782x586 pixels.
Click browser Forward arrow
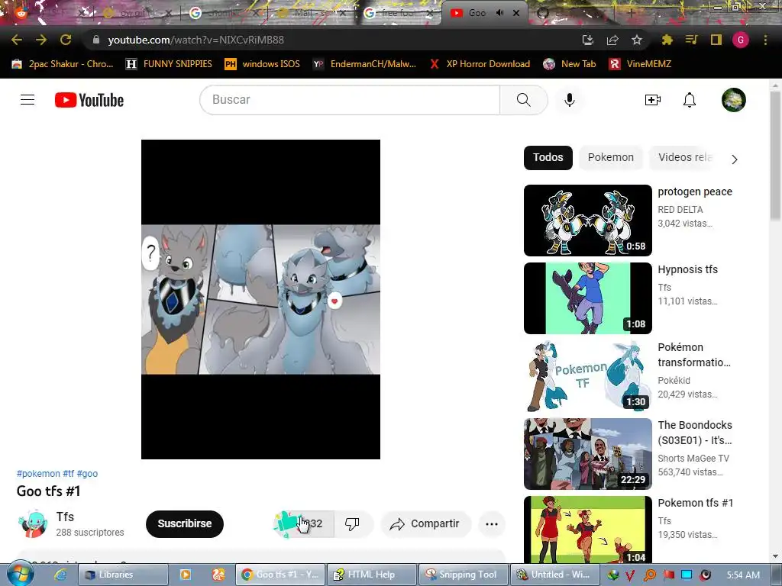(41, 40)
